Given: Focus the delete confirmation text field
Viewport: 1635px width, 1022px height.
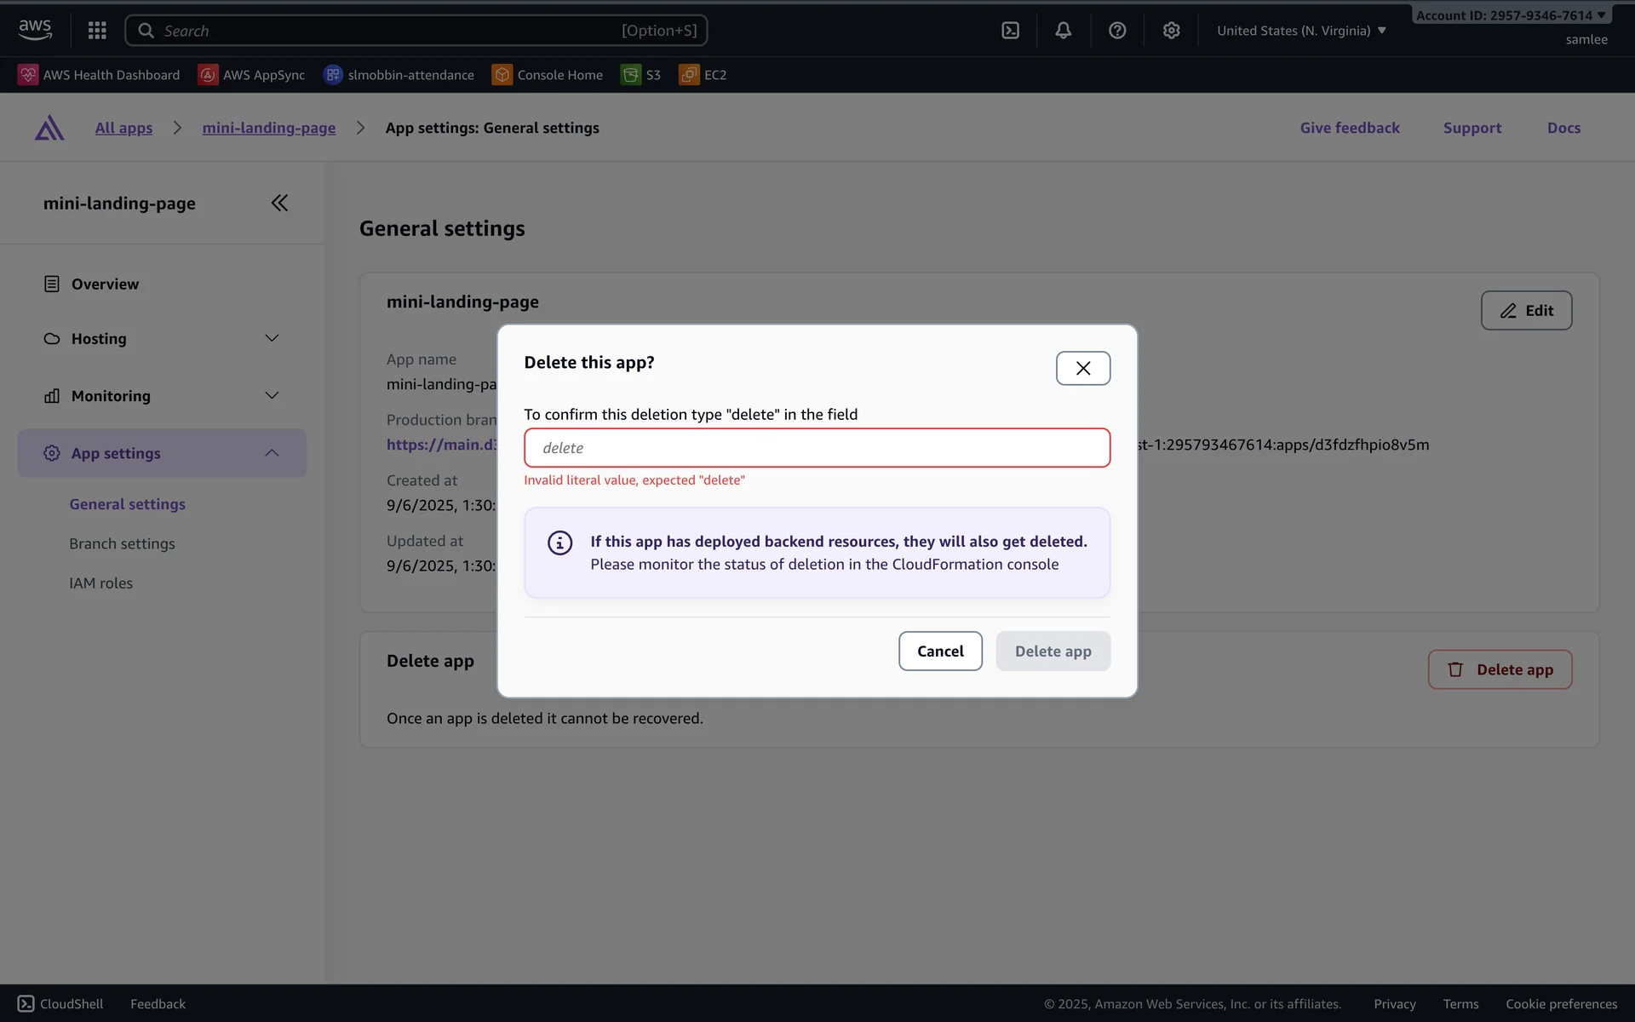Looking at the screenshot, I should click(817, 448).
